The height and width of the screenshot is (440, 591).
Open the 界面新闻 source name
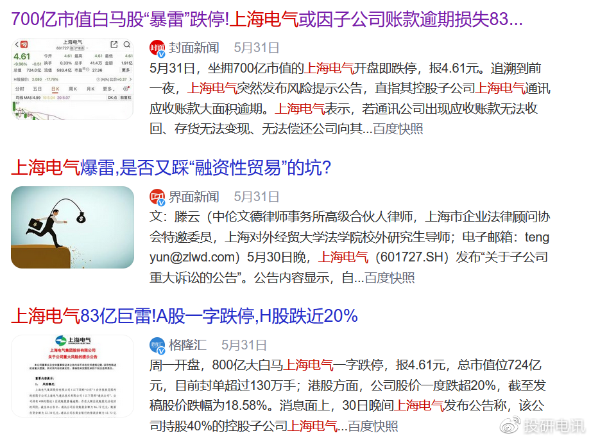[194, 197]
